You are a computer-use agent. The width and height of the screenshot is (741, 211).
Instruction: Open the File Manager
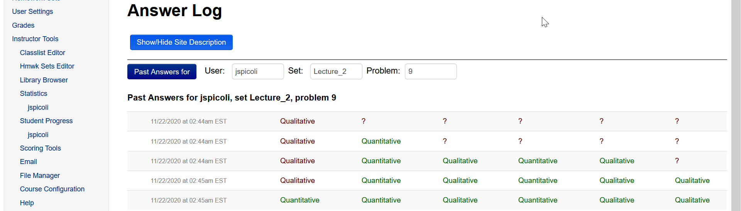point(40,176)
